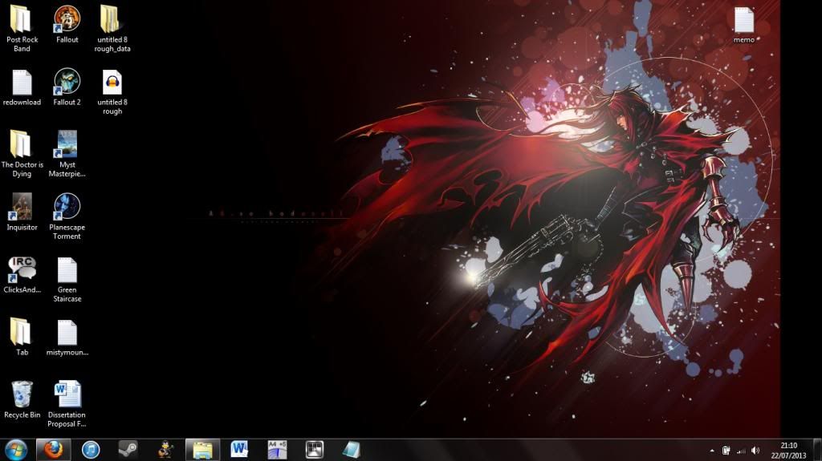Select the mistymoun... text file
Viewport: 822px width, 461px height.
pos(67,338)
